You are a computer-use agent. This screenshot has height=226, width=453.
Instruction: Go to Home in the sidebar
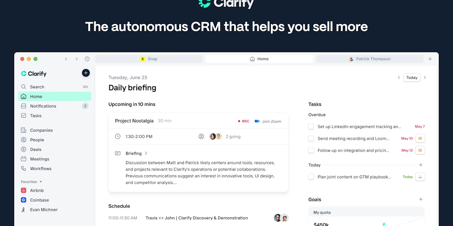coord(54,96)
